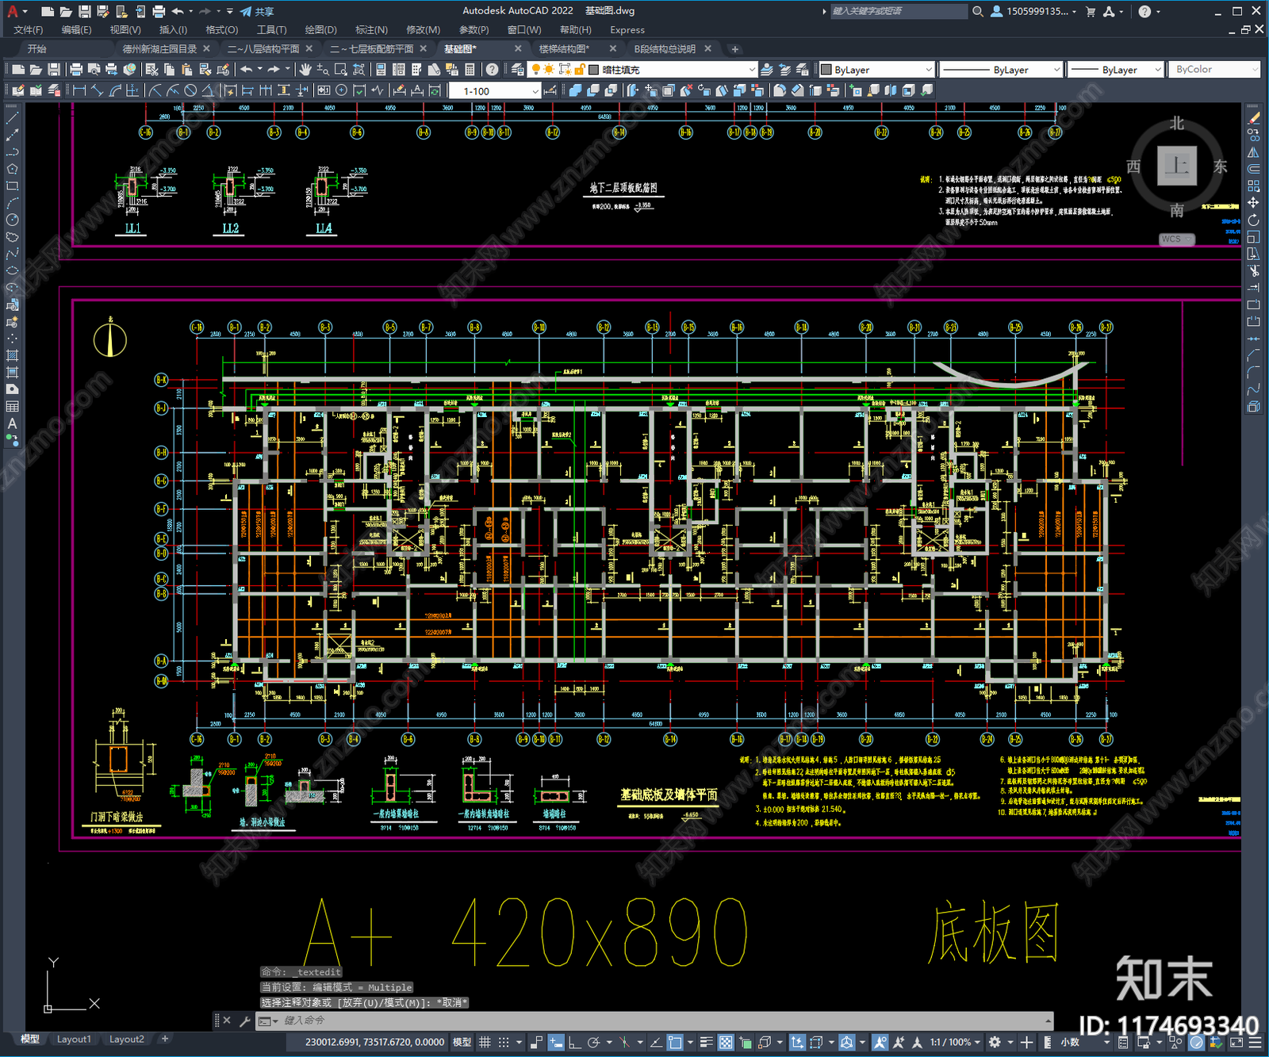The image size is (1269, 1057).
Task: Click the 模型 status bar button
Action: (x=462, y=1042)
